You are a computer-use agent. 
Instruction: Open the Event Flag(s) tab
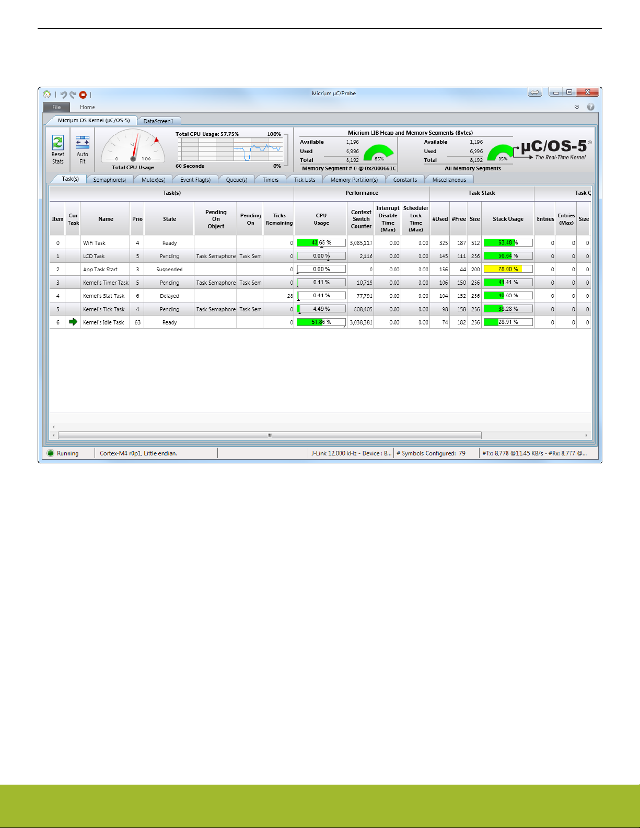195,180
